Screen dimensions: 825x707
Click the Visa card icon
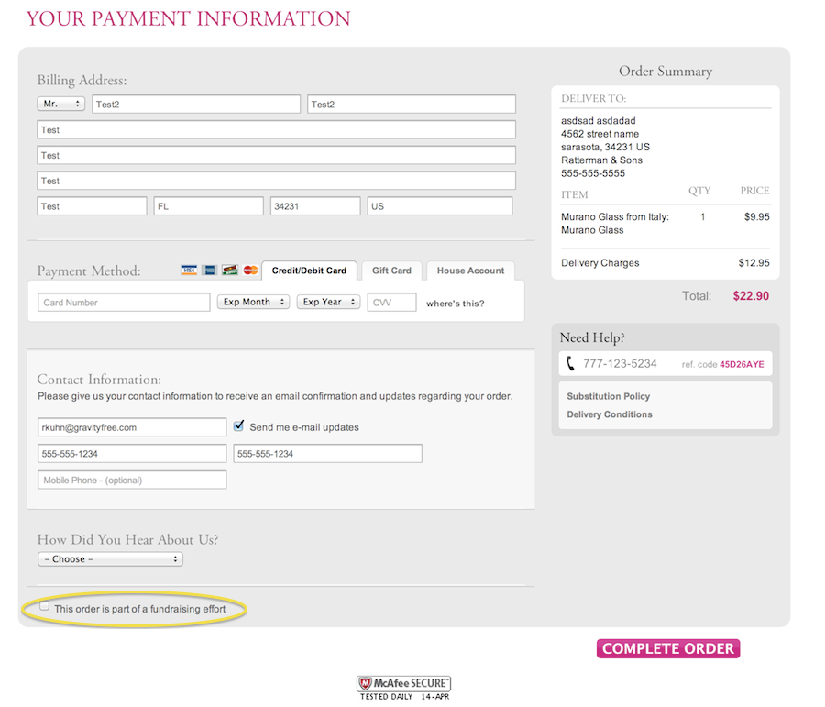coord(189,271)
